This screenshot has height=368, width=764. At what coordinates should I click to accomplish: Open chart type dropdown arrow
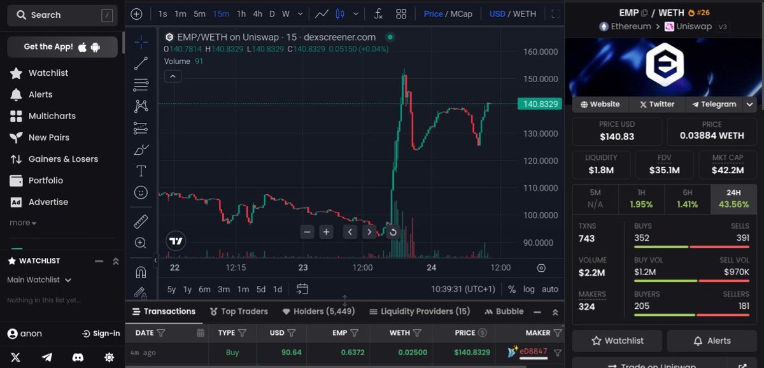[355, 13]
